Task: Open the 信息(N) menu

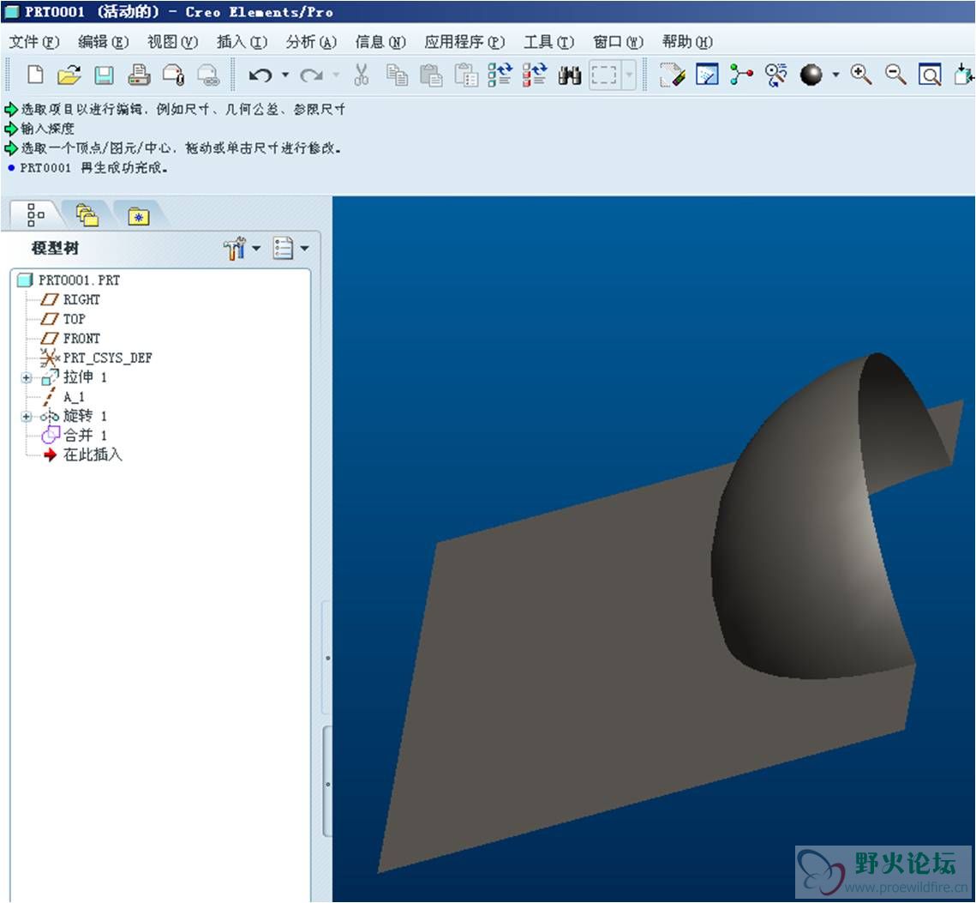Action: click(380, 42)
